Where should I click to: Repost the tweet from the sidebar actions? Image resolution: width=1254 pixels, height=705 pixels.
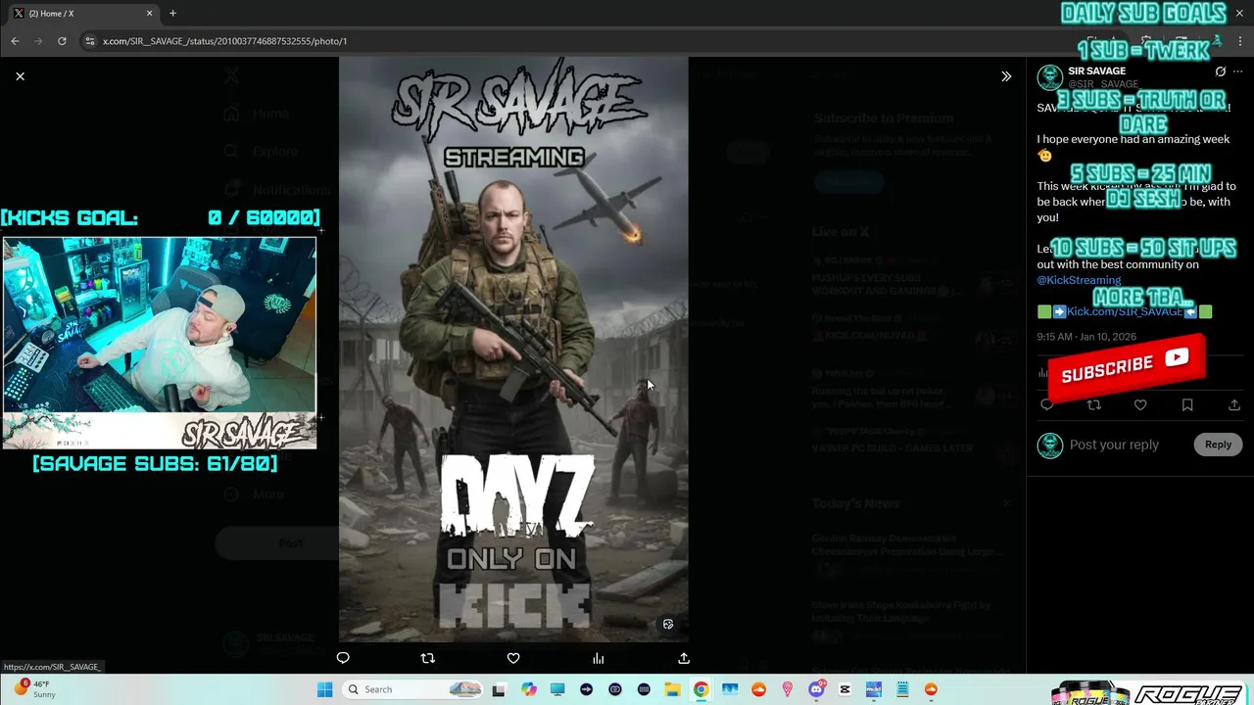pos(1094,404)
